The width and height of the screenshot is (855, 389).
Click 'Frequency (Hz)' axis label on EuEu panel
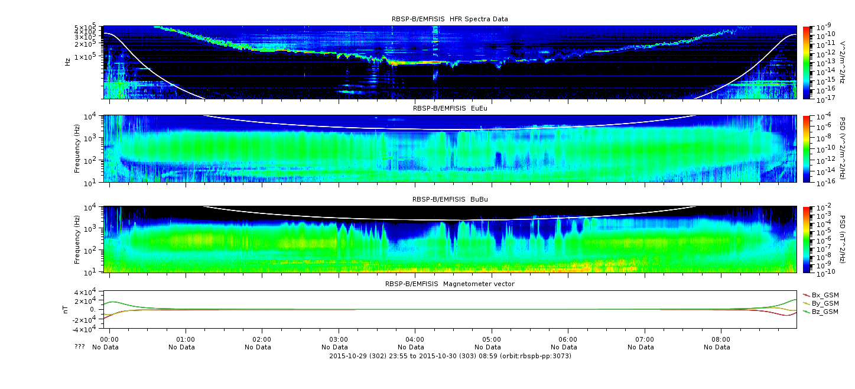click(x=77, y=148)
